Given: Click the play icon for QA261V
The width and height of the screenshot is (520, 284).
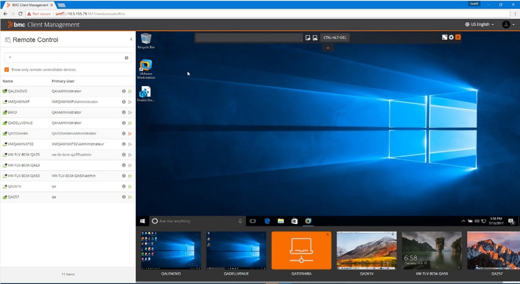Looking at the screenshot, I should click(130, 186).
